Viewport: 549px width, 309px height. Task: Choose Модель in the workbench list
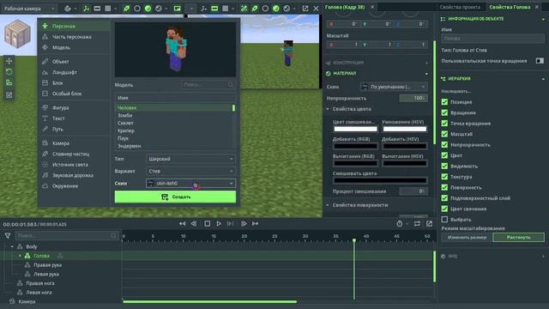[x=75, y=47]
